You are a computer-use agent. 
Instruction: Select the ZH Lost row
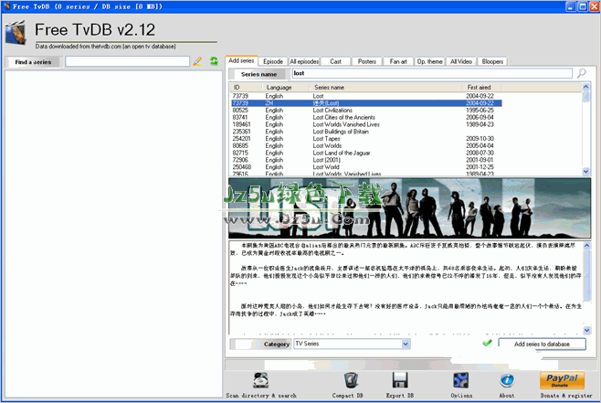pos(366,103)
